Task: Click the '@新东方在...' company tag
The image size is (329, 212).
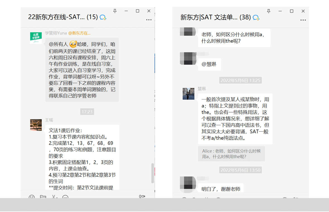Action: (x=79, y=33)
